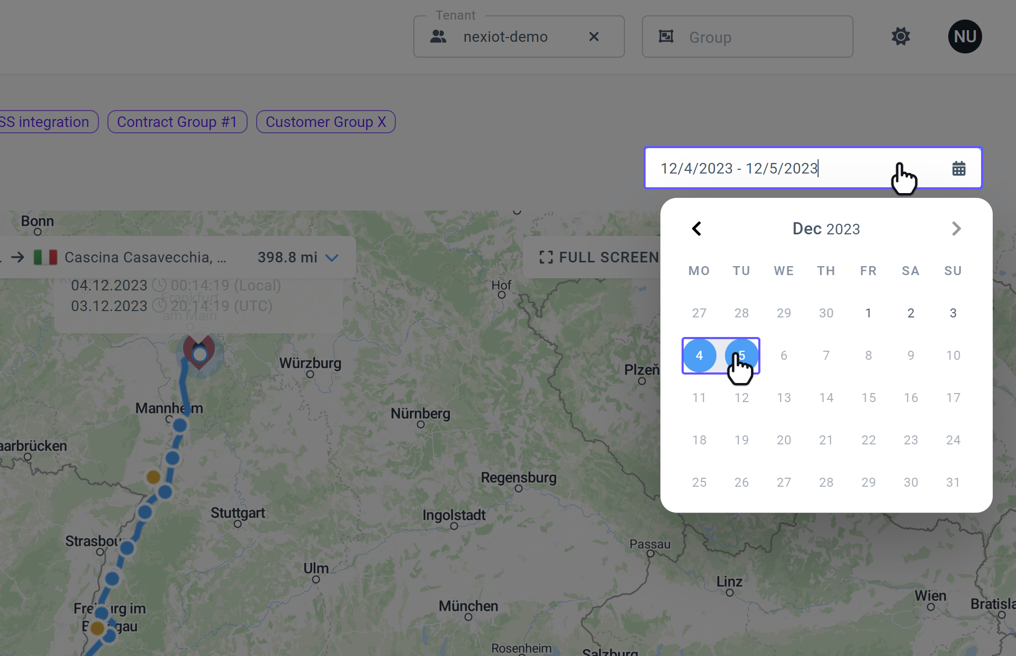
Task: Click the blue route point near Mannheim
Action: point(180,425)
